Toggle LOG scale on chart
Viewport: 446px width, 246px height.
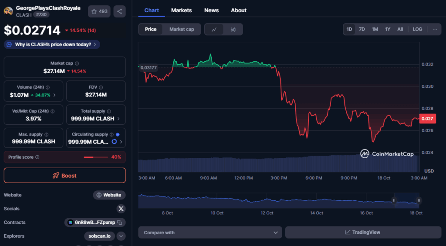pos(417,29)
